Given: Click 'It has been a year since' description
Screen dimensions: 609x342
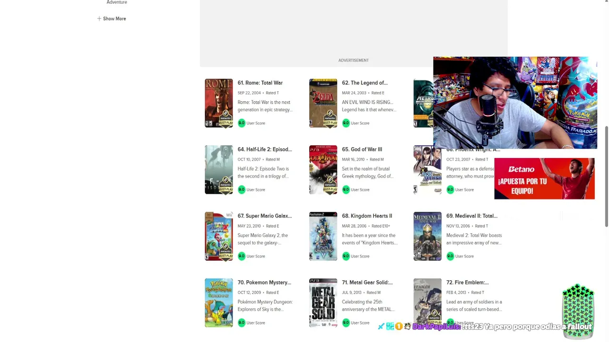Looking at the screenshot, I should pos(370,239).
